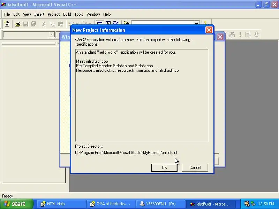Click the New Text File toolbar icon
The width and height of the screenshot is (279, 209).
tap(7, 24)
